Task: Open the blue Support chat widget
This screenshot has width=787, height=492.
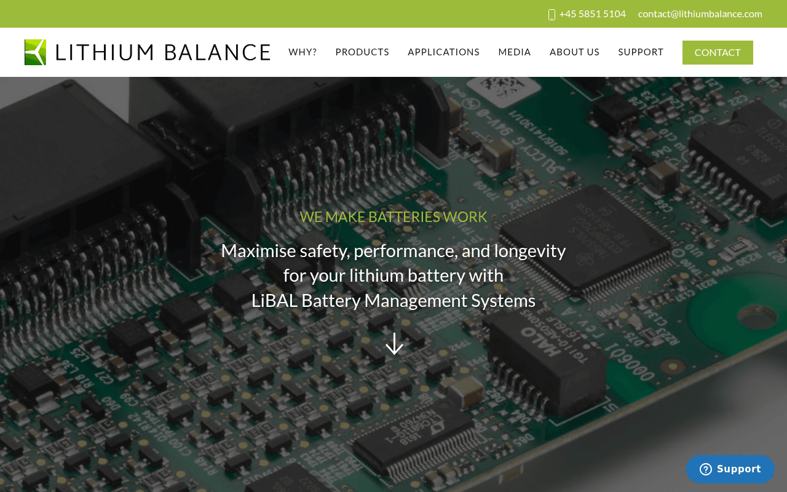Action: coord(730,469)
